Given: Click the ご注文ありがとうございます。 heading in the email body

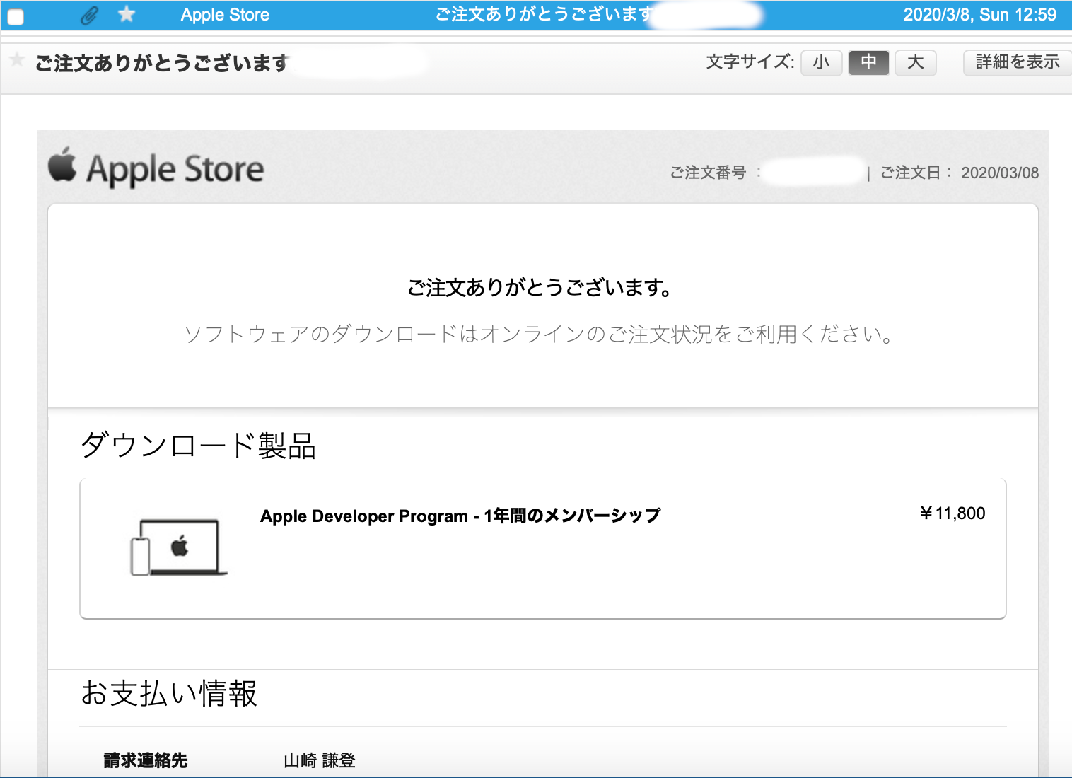Looking at the screenshot, I should coord(540,287).
